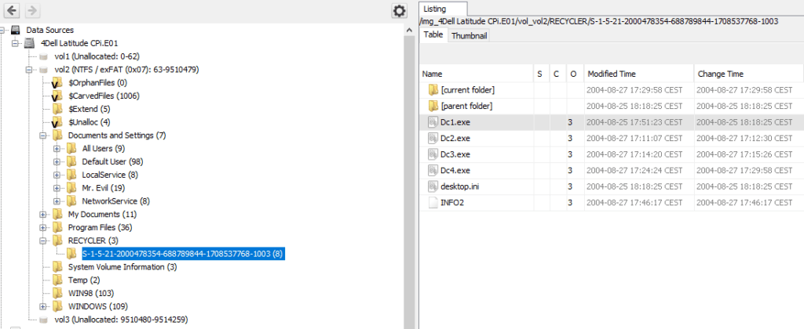Viewport: 804px width, 329px height.
Task: Select the 4Dell Latitude CPi.E01 image icon
Action: 30,44
